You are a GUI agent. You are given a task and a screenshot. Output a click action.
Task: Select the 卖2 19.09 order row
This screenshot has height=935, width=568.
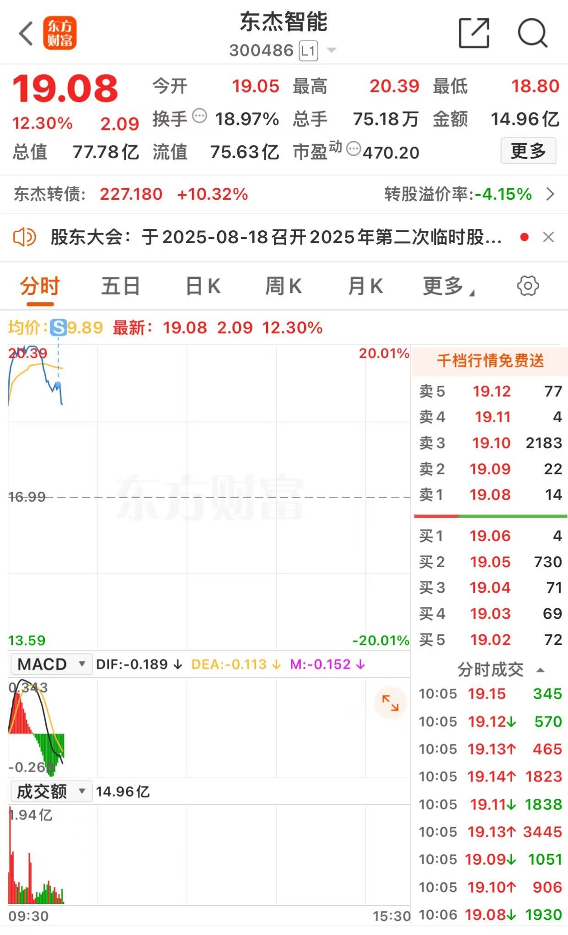pyautogui.click(x=490, y=469)
